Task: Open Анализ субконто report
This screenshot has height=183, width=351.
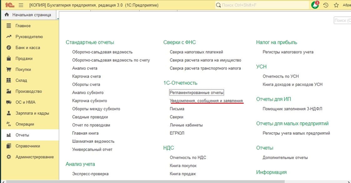Action: [88, 93]
